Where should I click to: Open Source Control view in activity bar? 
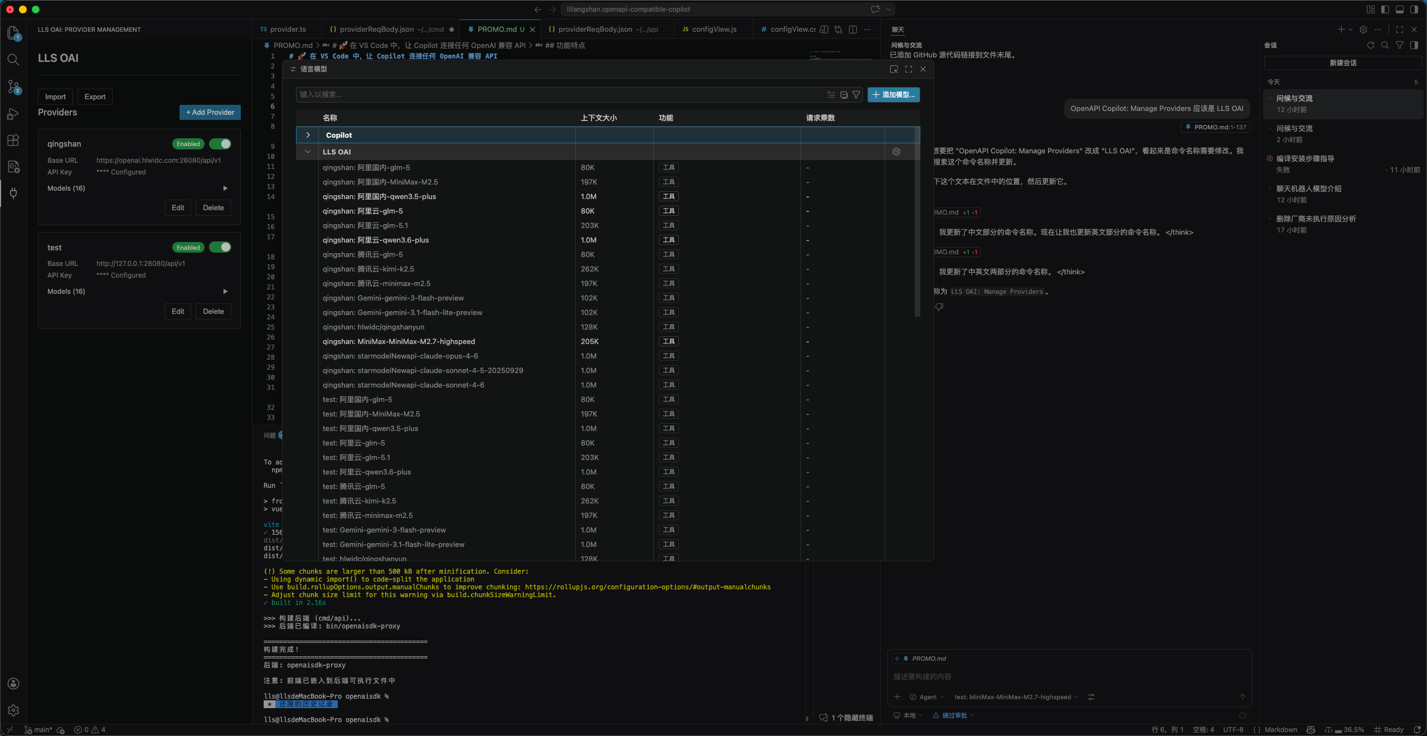point(13,86)
